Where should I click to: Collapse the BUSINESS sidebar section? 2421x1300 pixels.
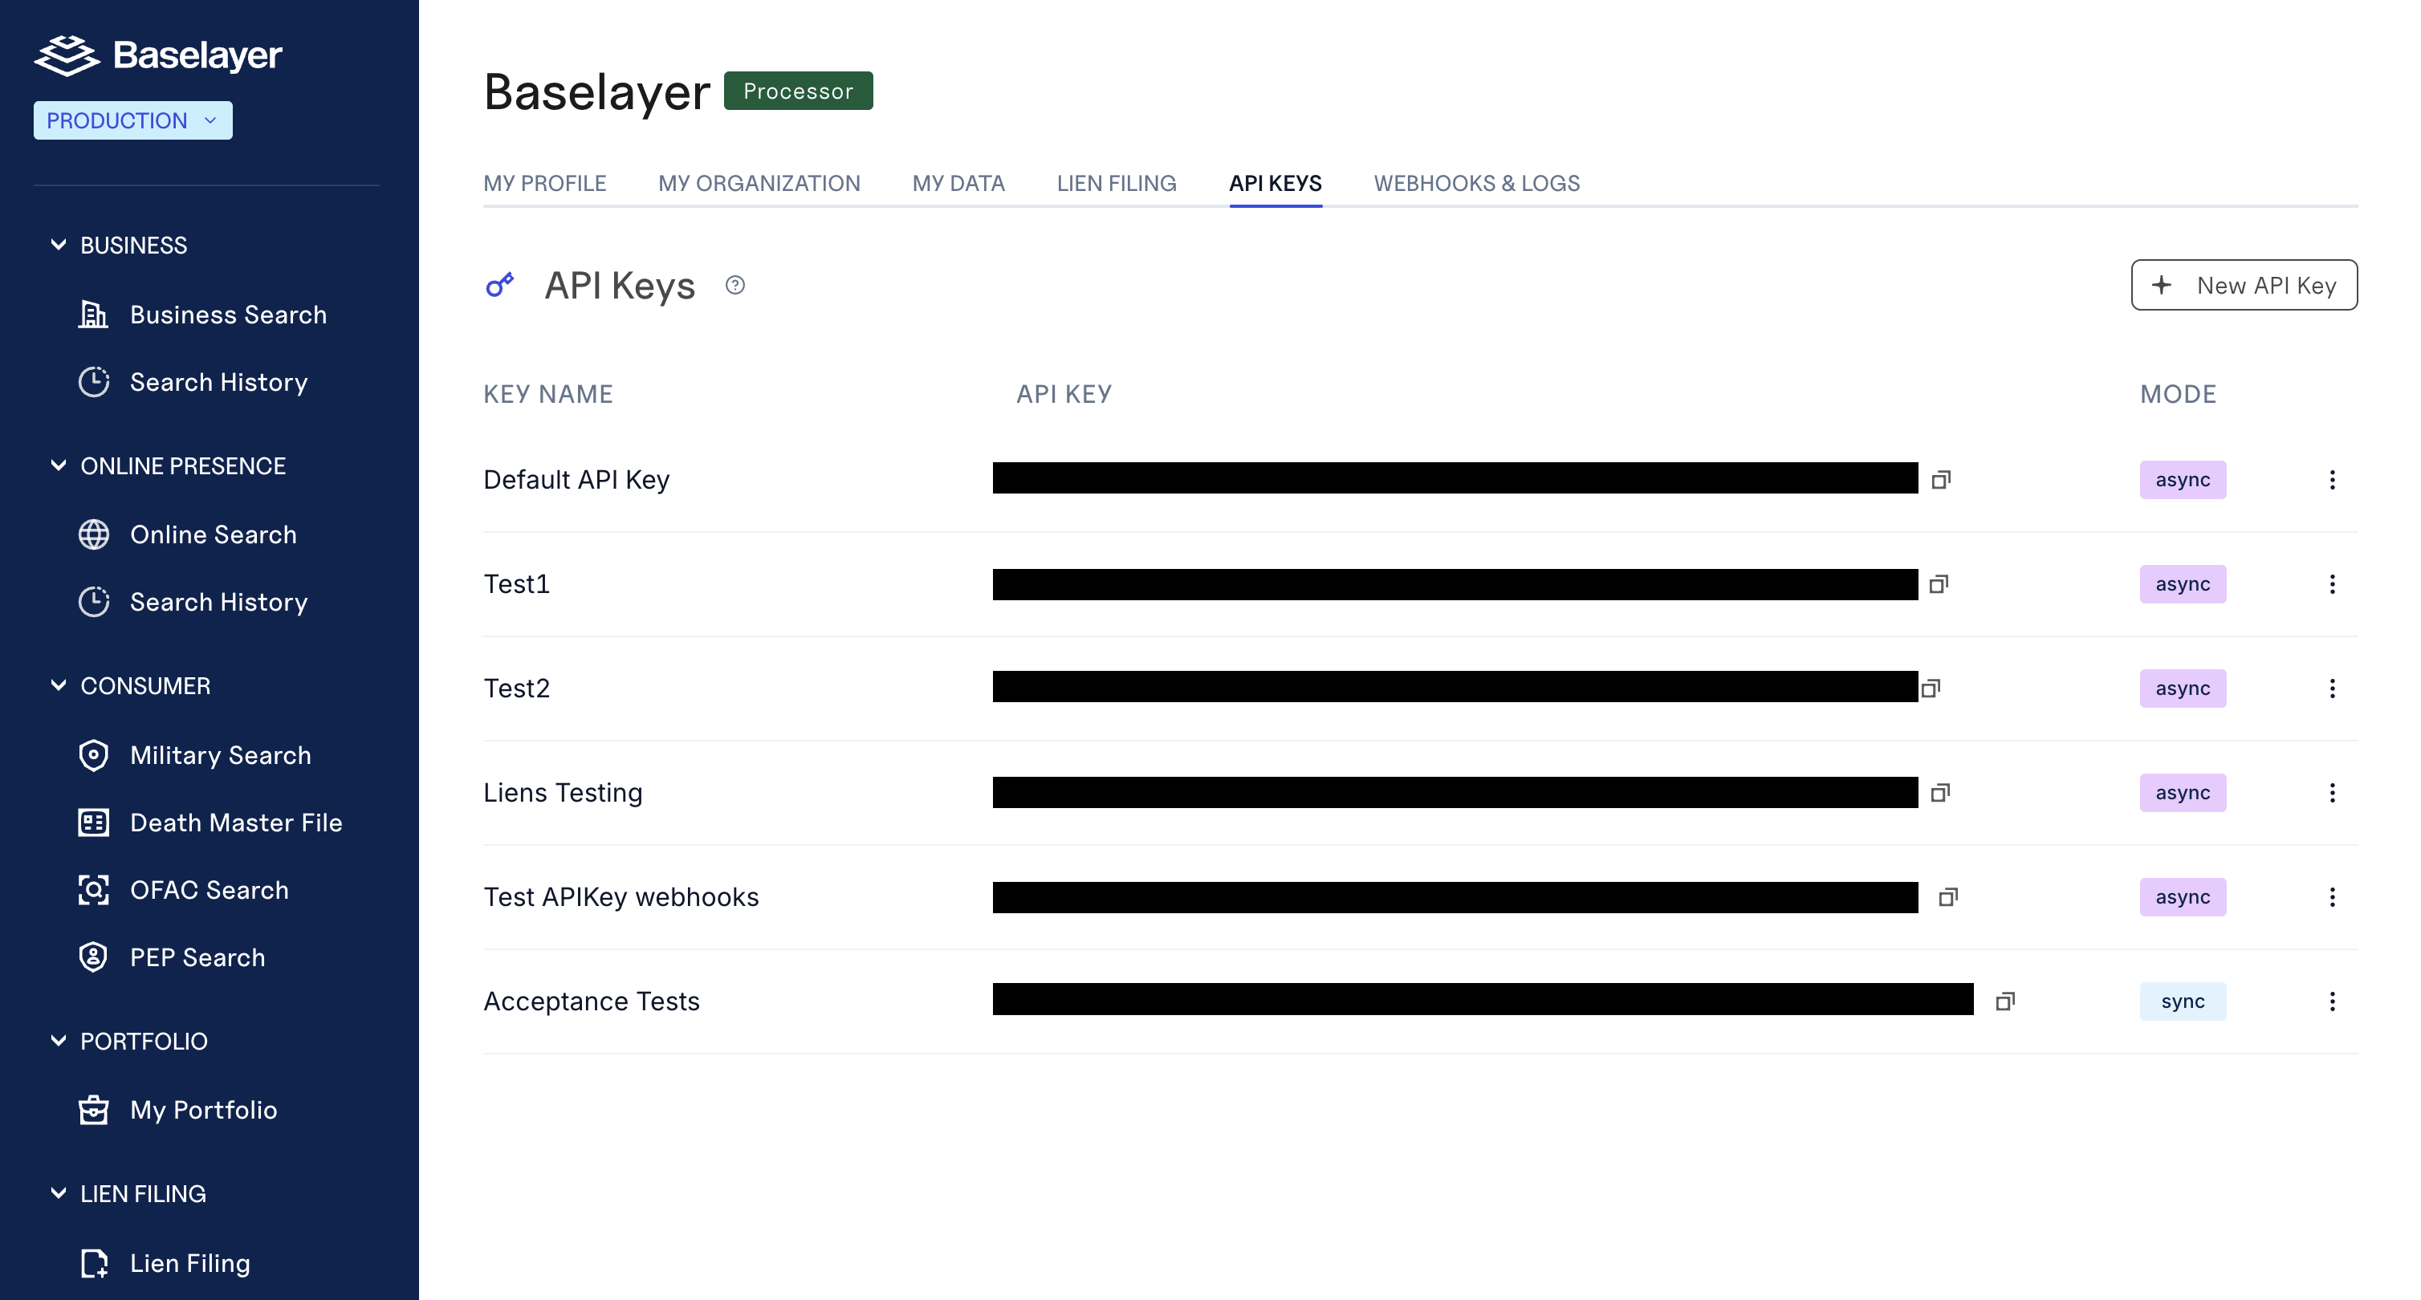59,246
